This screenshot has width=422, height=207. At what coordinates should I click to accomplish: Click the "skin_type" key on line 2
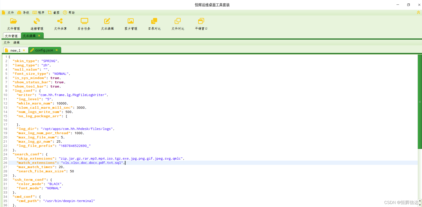[x=25, y=61]
